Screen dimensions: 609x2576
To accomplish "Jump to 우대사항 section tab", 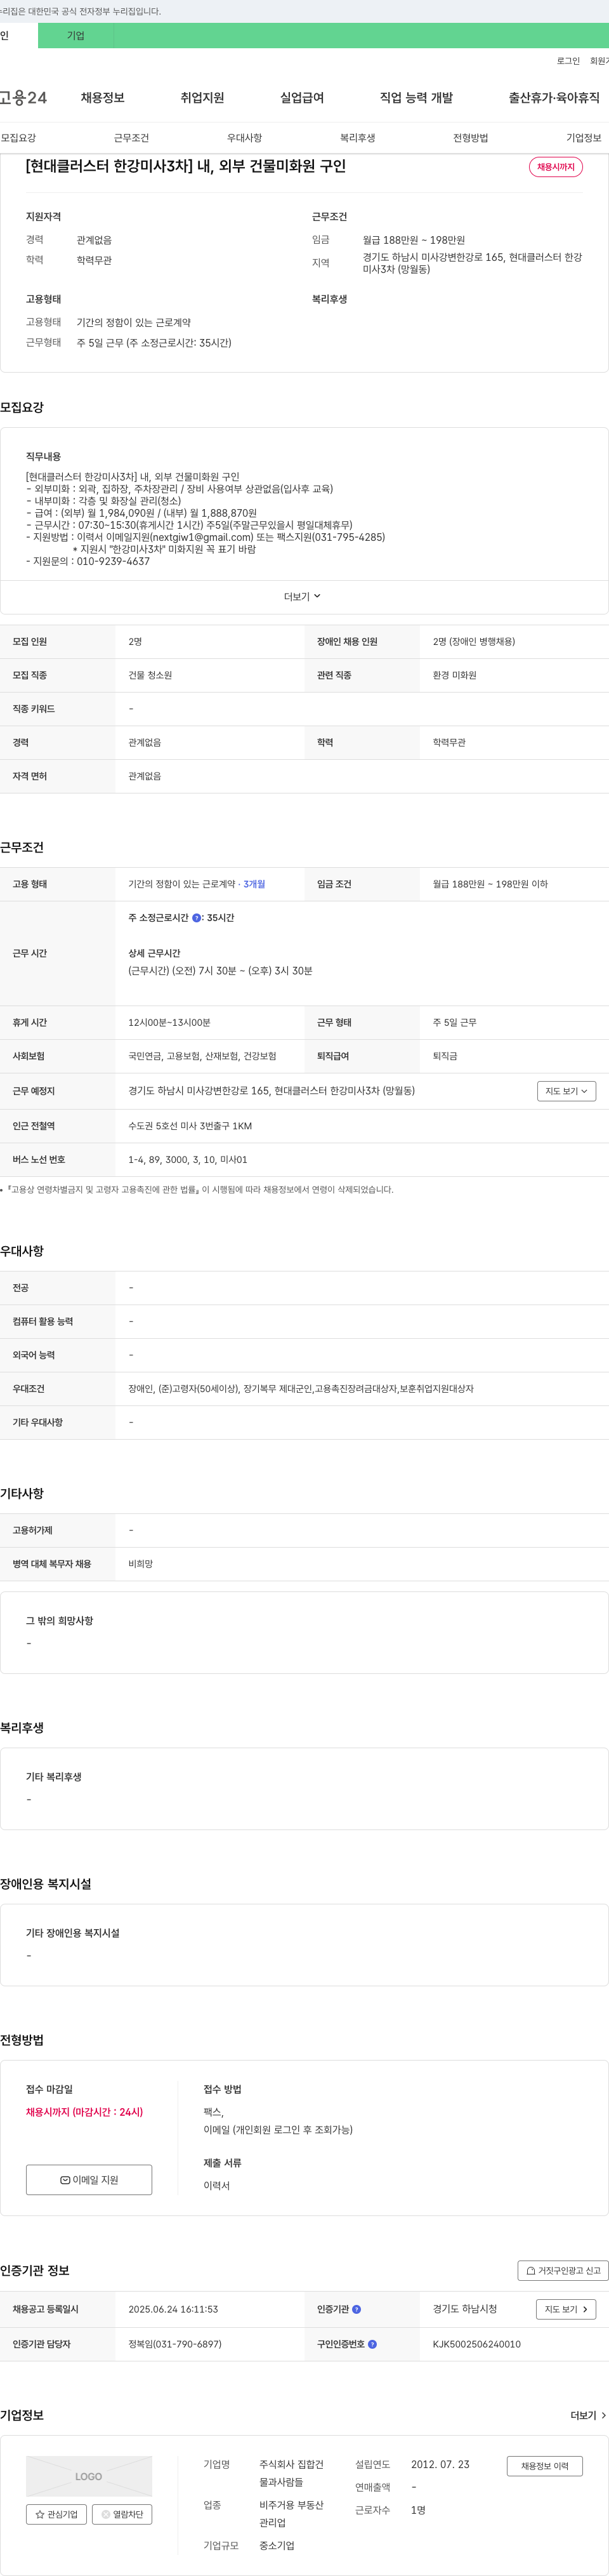I will (x=244, y=138).
